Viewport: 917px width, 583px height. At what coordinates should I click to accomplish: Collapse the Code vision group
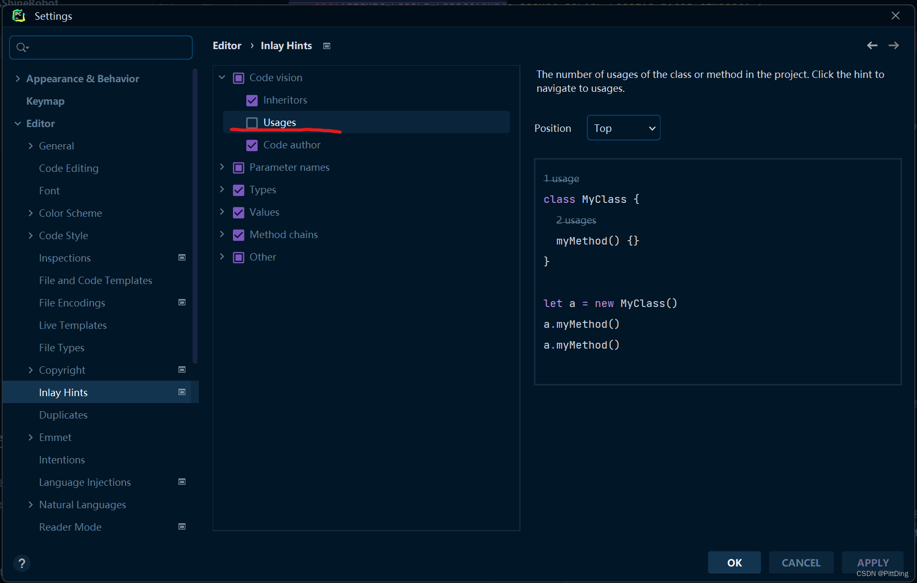point(222,77)
